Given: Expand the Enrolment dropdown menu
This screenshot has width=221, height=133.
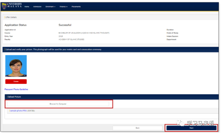Looking at the screenshot, I should (x=50, y=7).
